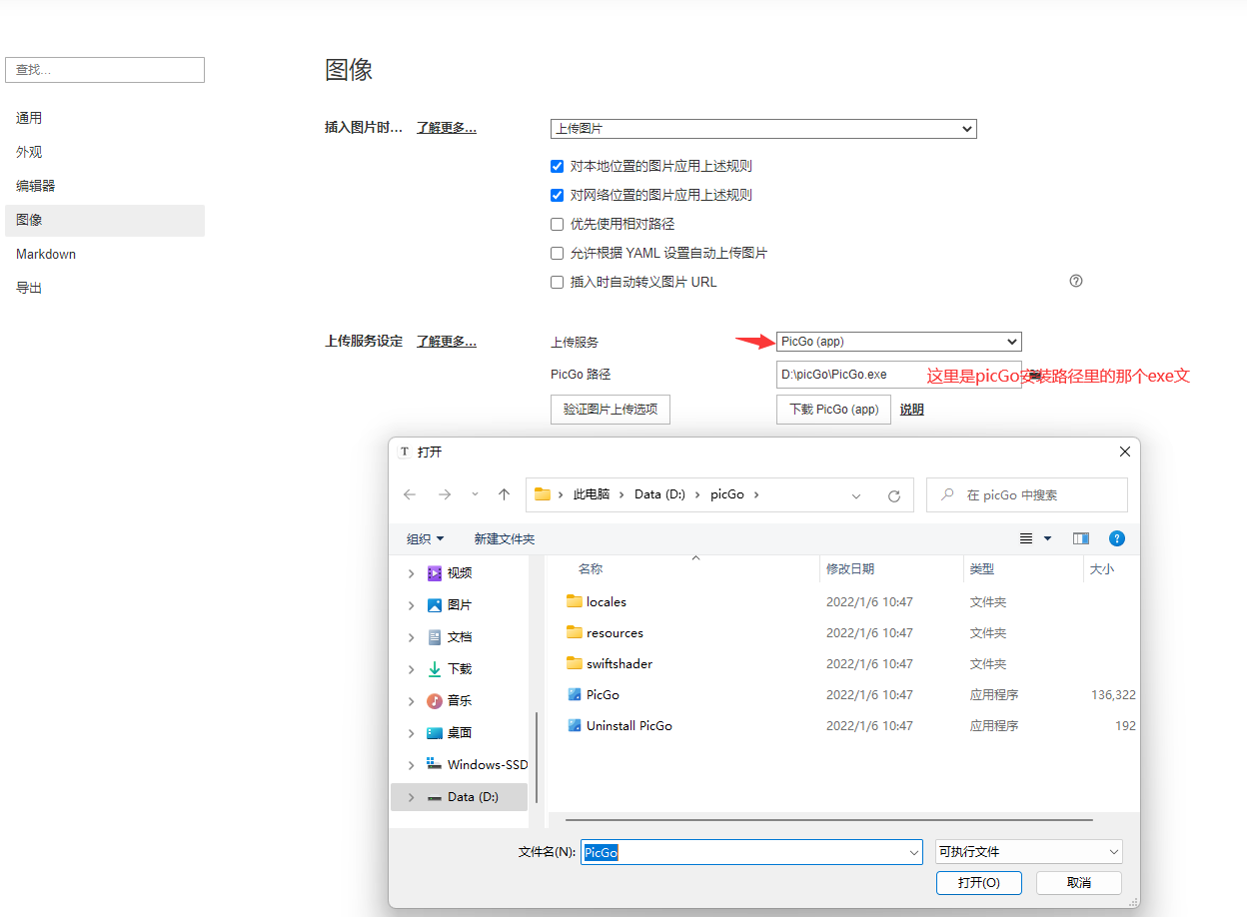Go up one folder level arrow

(x=505, y=494)
